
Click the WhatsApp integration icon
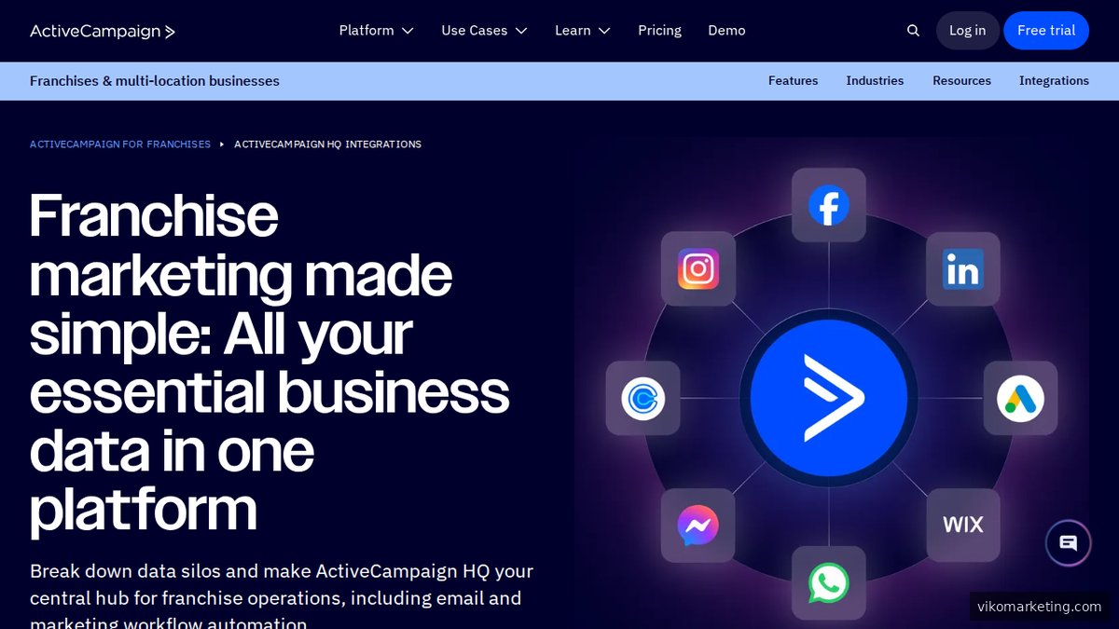(x=829, y=583)
